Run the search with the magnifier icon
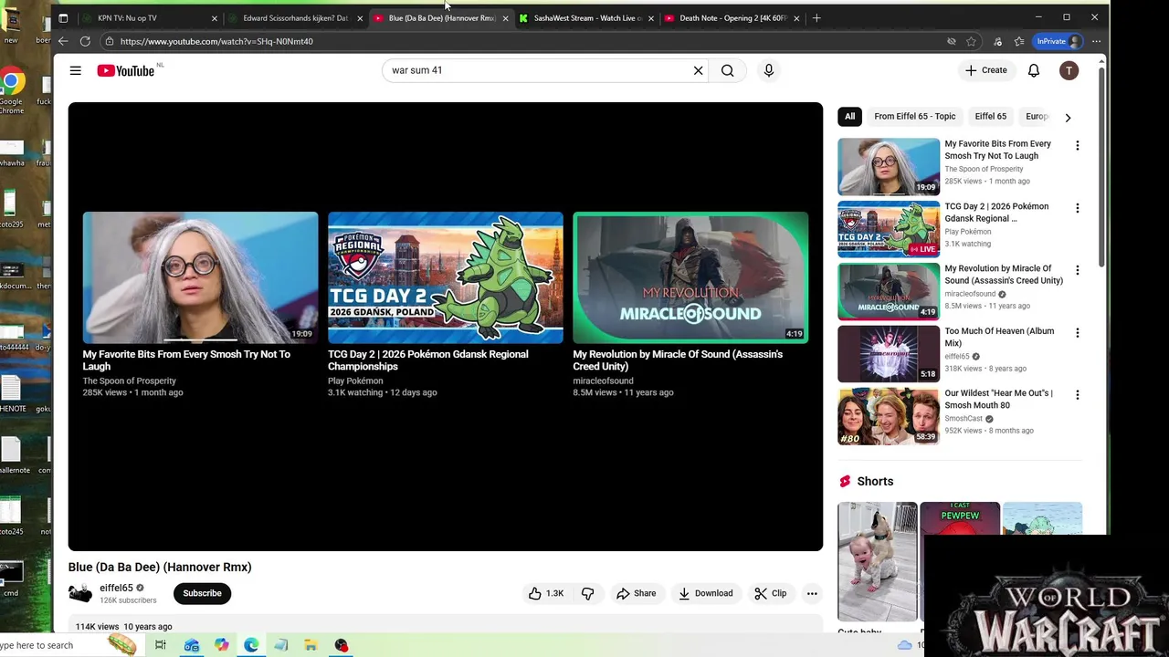 pos(728,70)
